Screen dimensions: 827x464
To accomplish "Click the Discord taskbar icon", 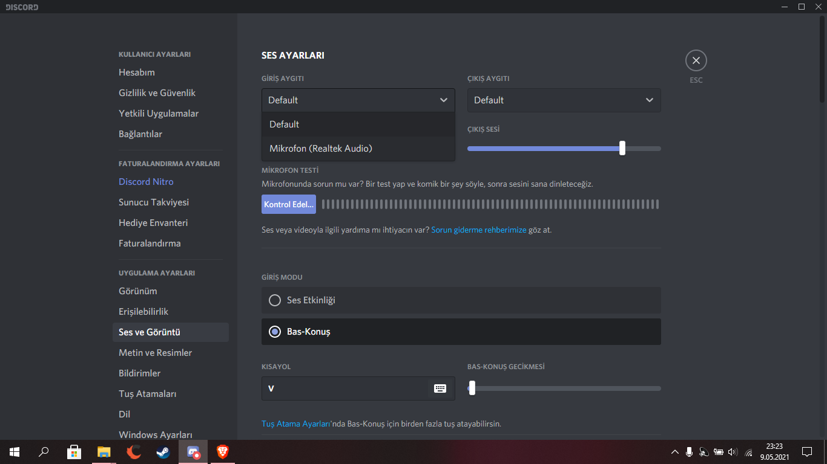I will click(x=193, y=452).
